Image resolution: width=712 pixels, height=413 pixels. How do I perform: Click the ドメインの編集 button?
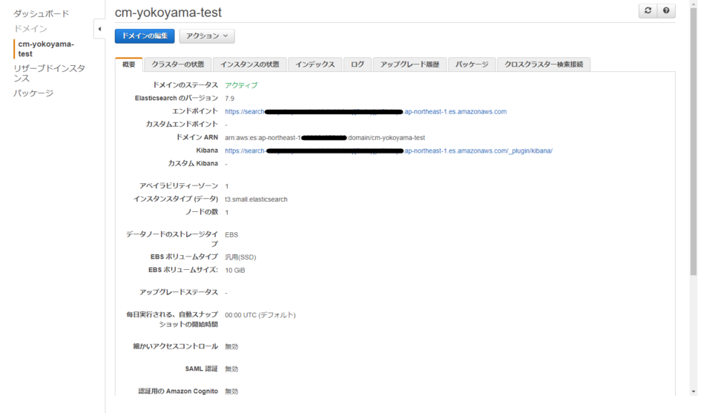click(145, 36)
